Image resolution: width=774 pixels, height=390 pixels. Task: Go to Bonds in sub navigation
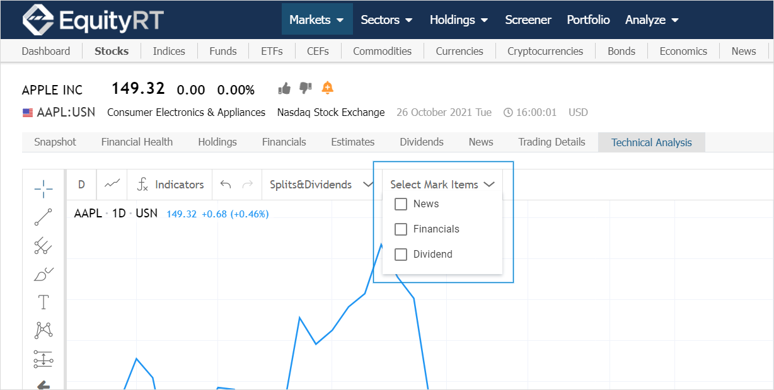click(621, 51)
